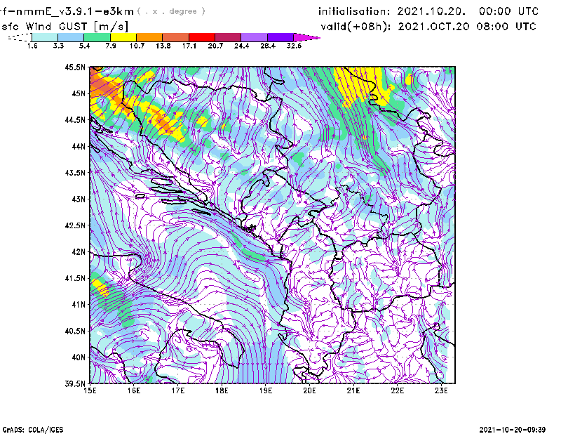Click the "42N" latitude label
The height and width of the screenshot is (434, 561).
[79, 252]
